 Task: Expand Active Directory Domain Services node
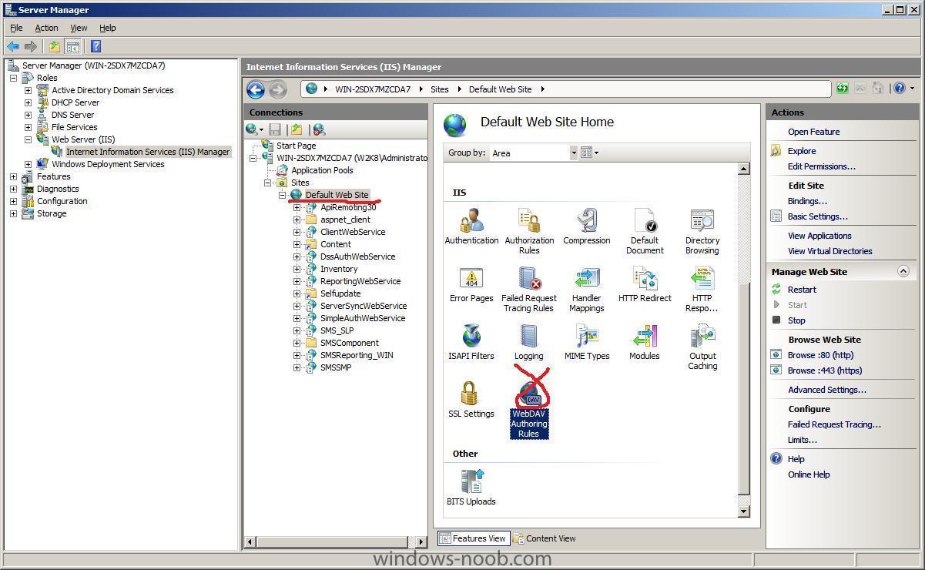pyautogui.click(x=28, y=90)
